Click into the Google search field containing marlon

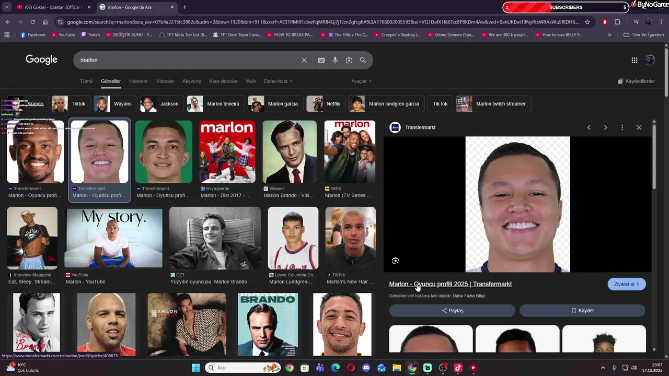188,60
